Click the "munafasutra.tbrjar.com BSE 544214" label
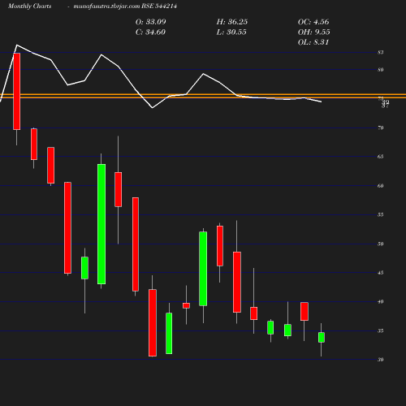 [x=125, y=6]
